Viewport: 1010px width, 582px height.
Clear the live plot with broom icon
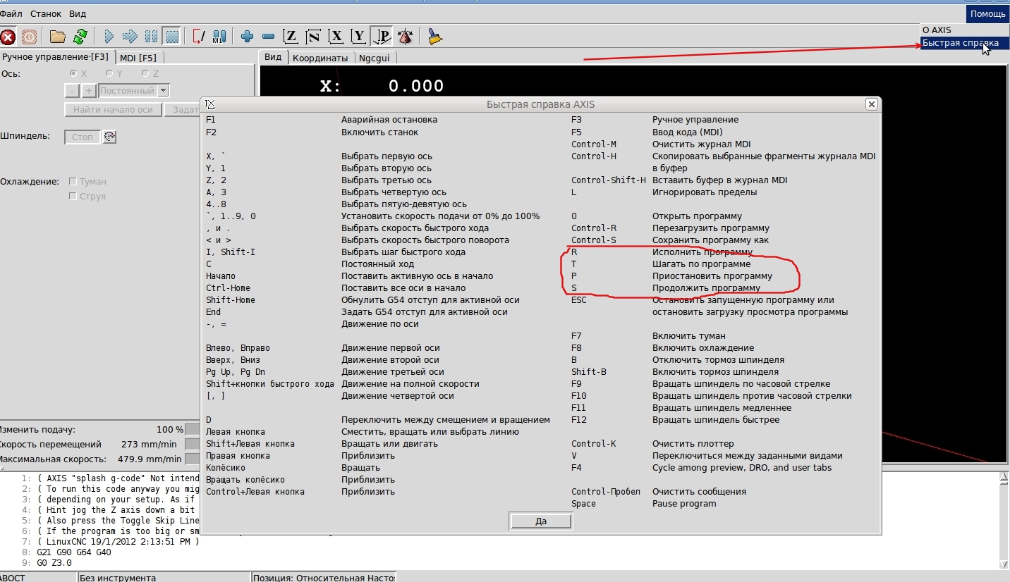(435, 37)
